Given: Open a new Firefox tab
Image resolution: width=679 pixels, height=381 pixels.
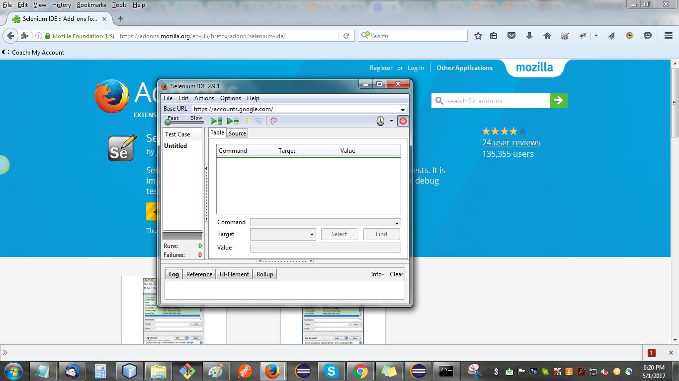Looking at the screenshot, I should coord(120,19).
